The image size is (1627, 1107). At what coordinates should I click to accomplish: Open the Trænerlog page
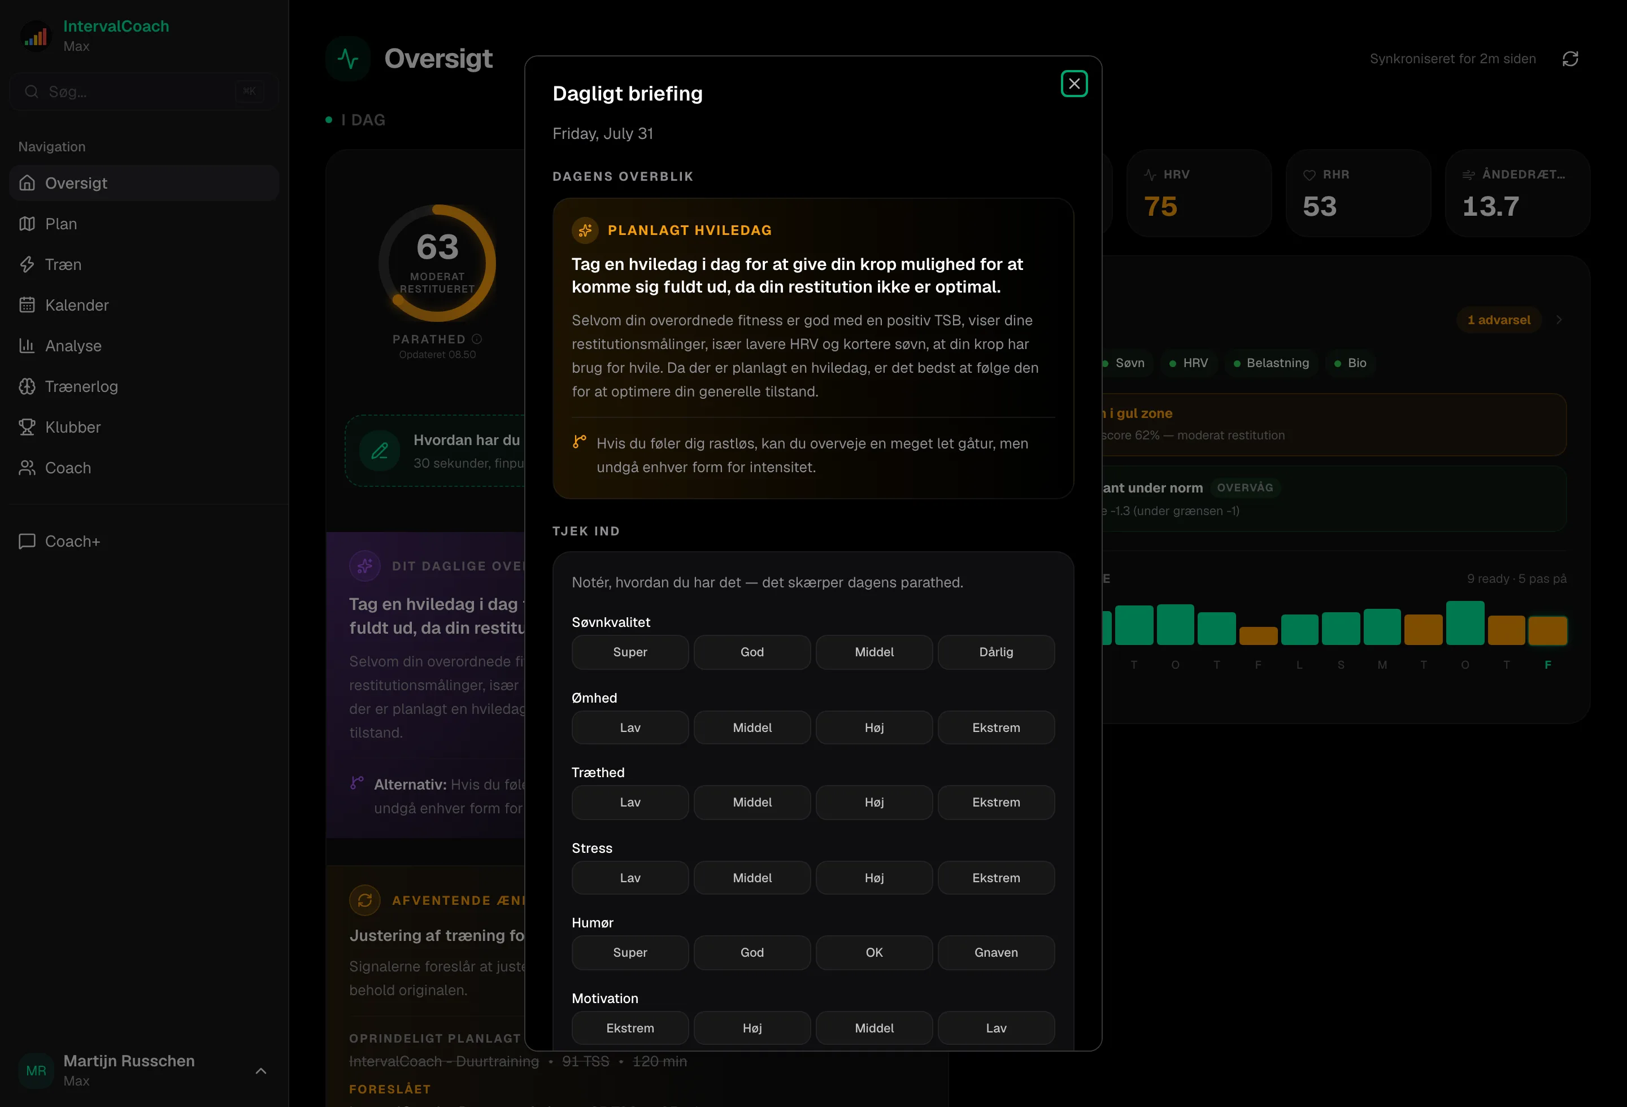tap(144, 386)
